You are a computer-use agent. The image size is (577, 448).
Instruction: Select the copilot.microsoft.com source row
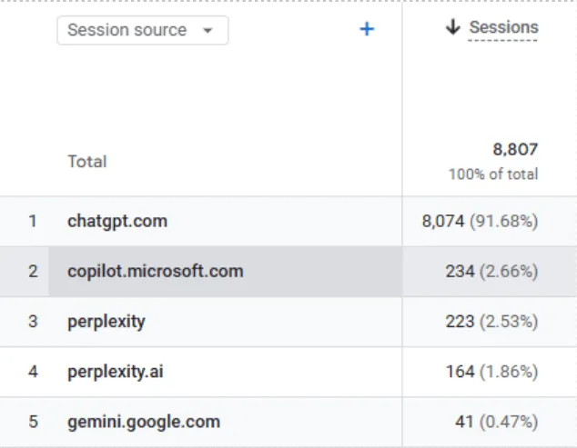point(156,271)
